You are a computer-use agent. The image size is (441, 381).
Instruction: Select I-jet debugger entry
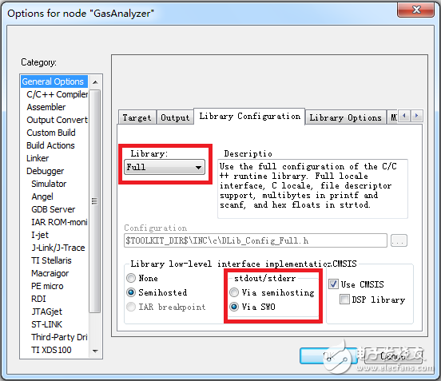[x=40, y=235]
